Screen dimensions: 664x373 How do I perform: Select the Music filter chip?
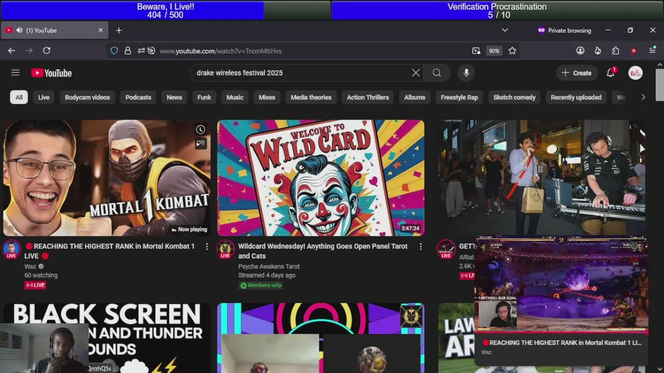[x=234, y=97]
